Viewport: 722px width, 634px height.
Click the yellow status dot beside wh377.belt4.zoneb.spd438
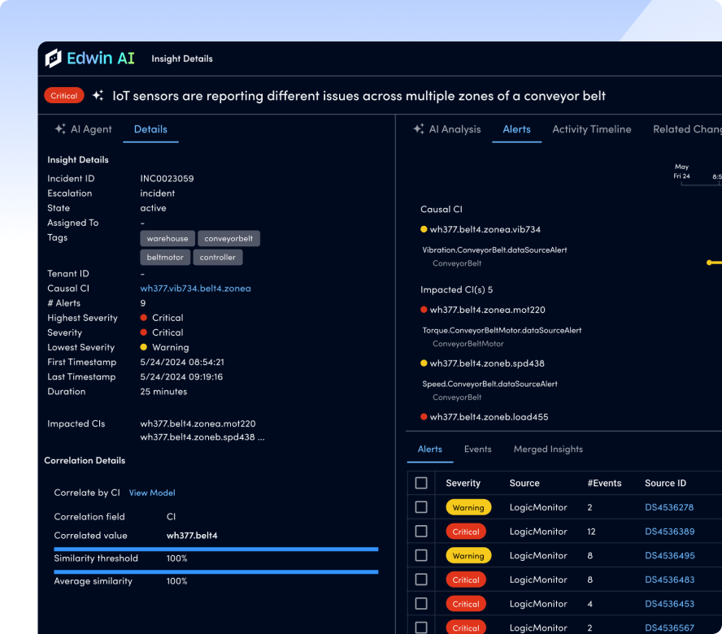424,363
